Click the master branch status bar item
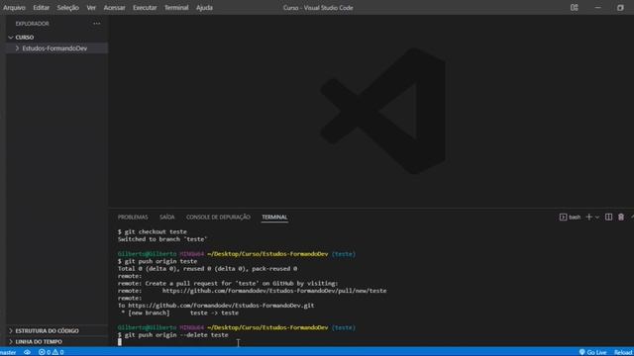 (8, 352)
